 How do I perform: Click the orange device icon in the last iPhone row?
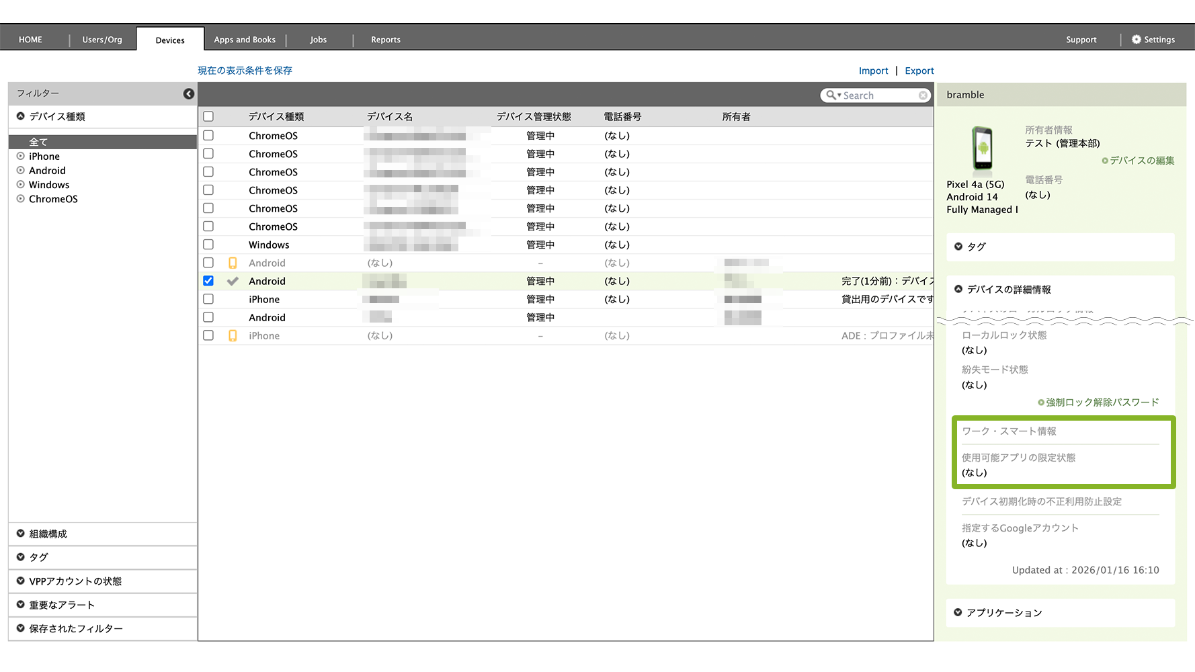[x=233, y=336]
